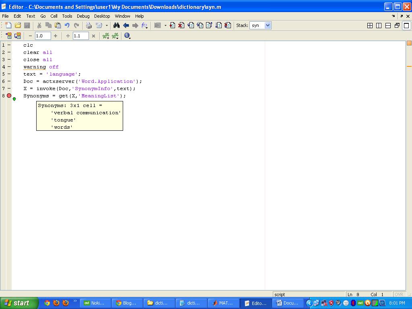The image size is (412, 309).
Task: Open Nokia Ovi taskbar button
Action: coord(95,303)
